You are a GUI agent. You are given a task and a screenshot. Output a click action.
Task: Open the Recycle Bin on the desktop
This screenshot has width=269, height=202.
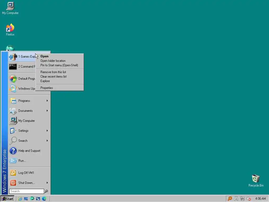256,180
